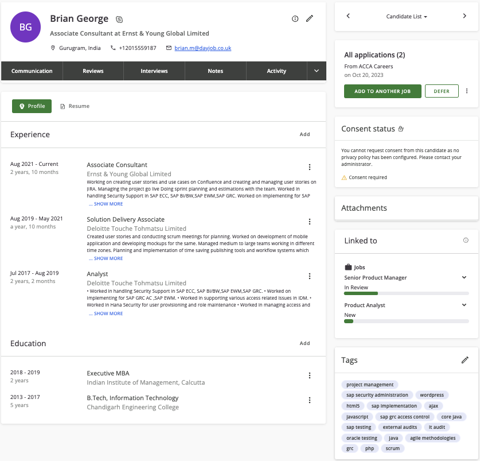The height and width of the screenshot is (461, 480).
Task: Click info icon in Linked to panel
Action: pyautogui.click(x=466, y=241)
